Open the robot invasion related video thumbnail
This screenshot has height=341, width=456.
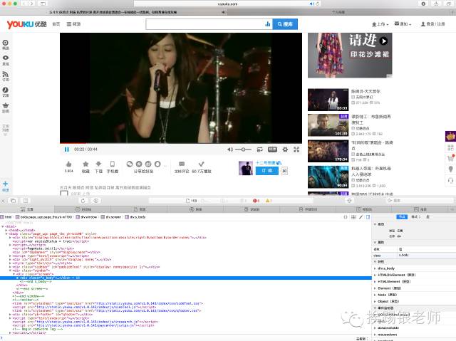[328, 177]
